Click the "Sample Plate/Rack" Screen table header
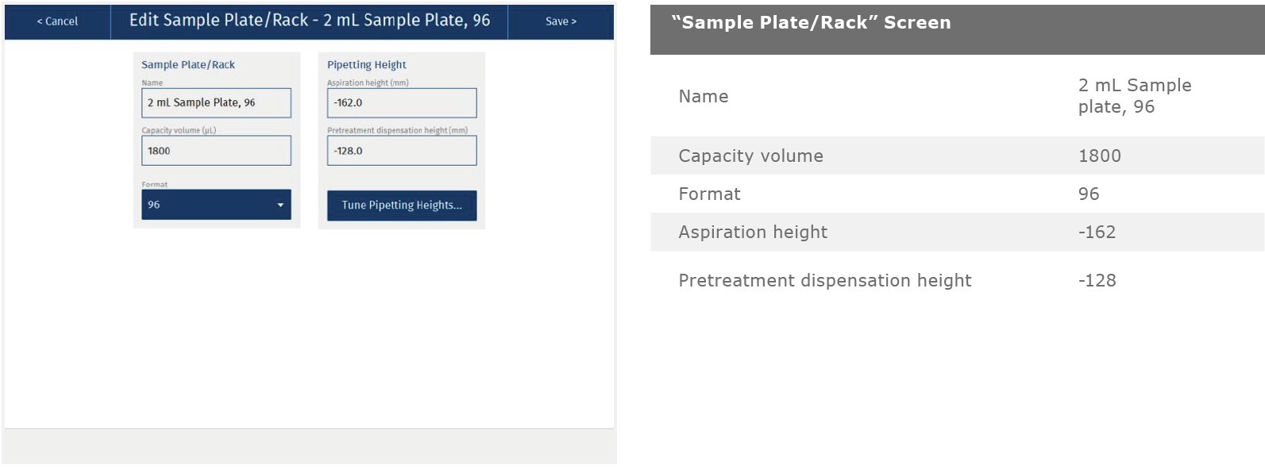Viewport: 1265px width, 469px height. tap(811, 23)
